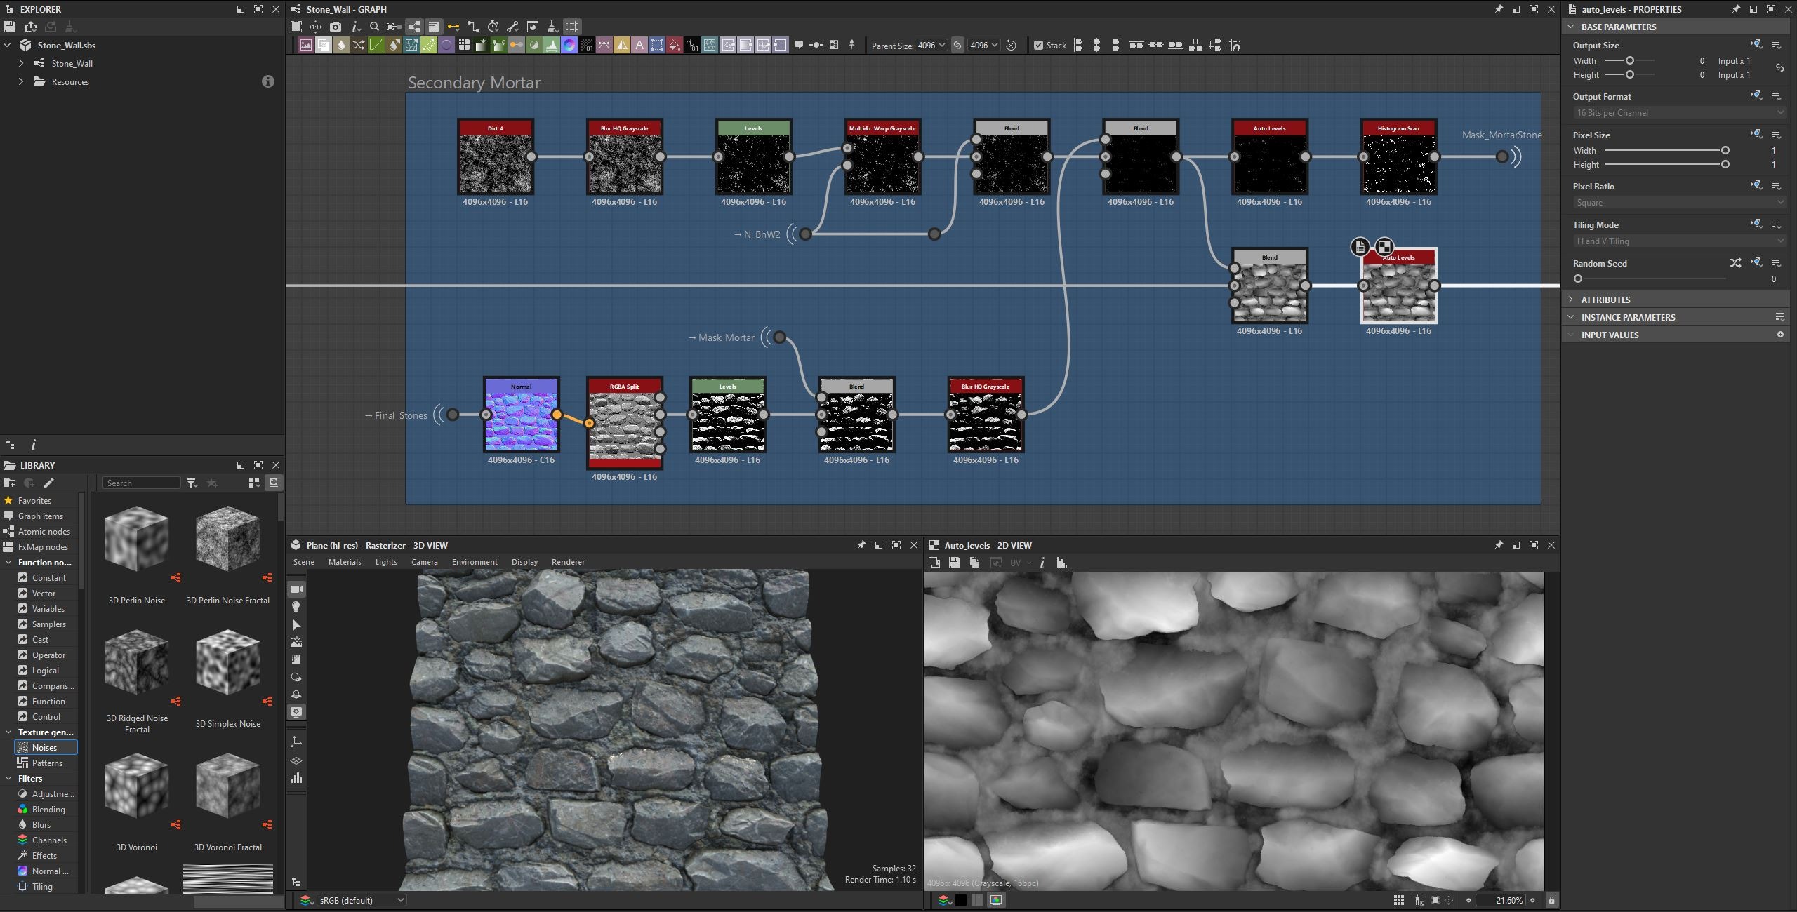The height and width of the screenshot is (912, 1797).
Task: Toggle the 2D view zoom lock
Action: [x=1551, y=900]
